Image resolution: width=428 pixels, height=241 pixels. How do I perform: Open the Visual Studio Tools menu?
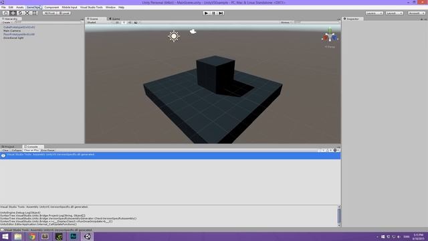click(92, 7)
